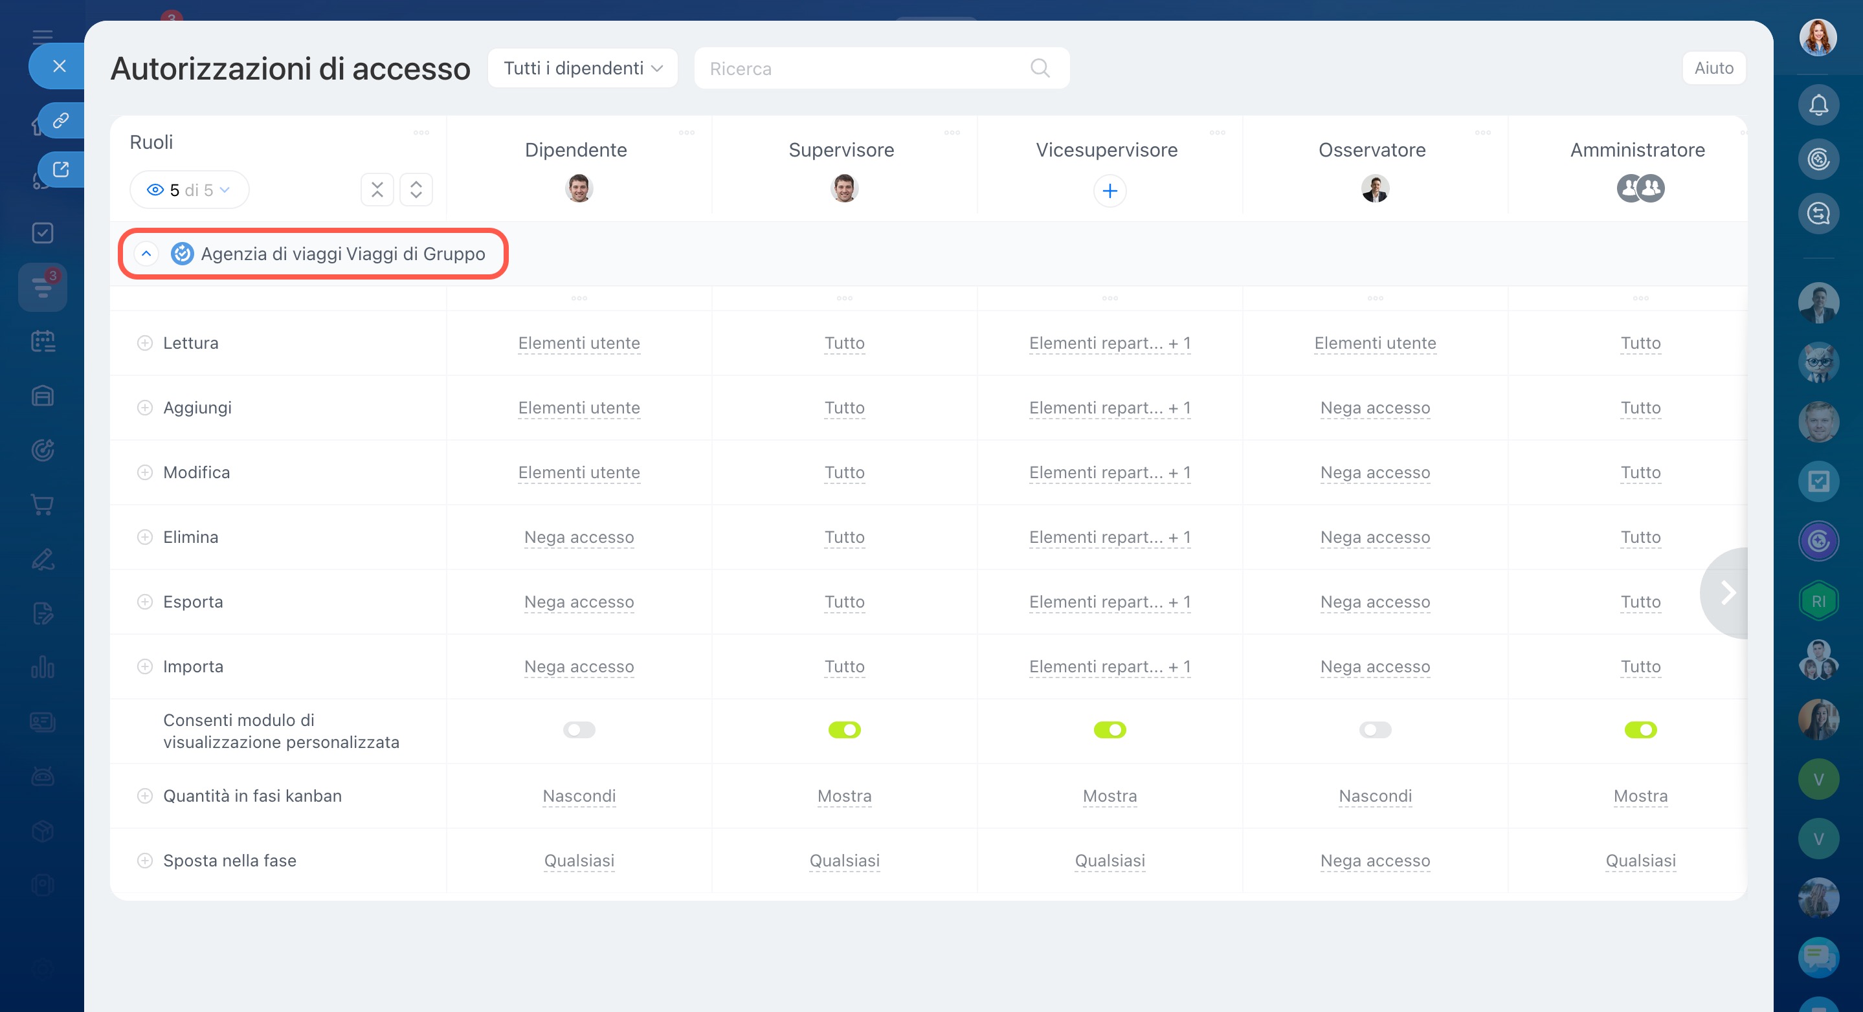This screenshot has height=1012, width=1863.
Task: Open the Tutti i dipendenti dropdown
Action: coord(582,68)
